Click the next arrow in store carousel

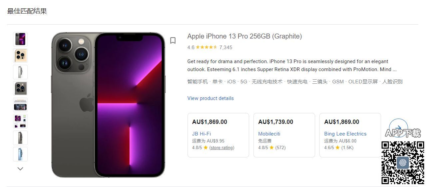click(x=398, y=128)
